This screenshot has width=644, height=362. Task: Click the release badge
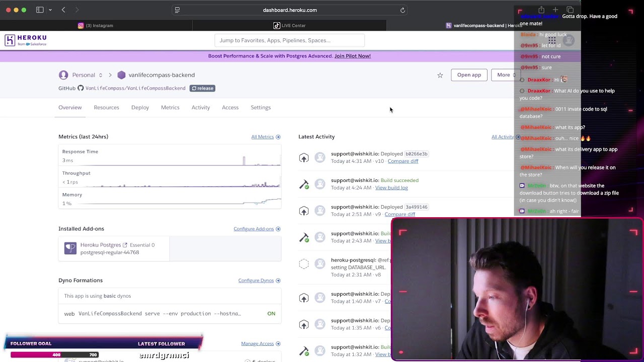click(203, 88)
